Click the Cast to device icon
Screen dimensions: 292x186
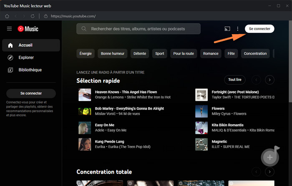tap(227, 29)
